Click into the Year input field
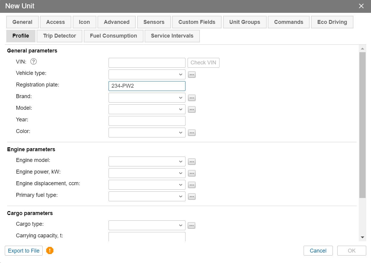 (147, 121)
